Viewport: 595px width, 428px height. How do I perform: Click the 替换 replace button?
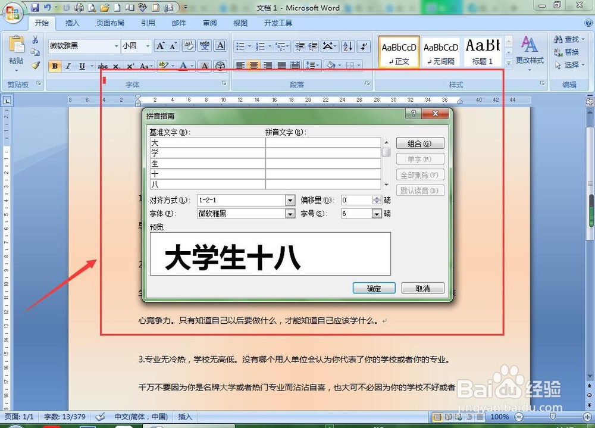point(566,52)
